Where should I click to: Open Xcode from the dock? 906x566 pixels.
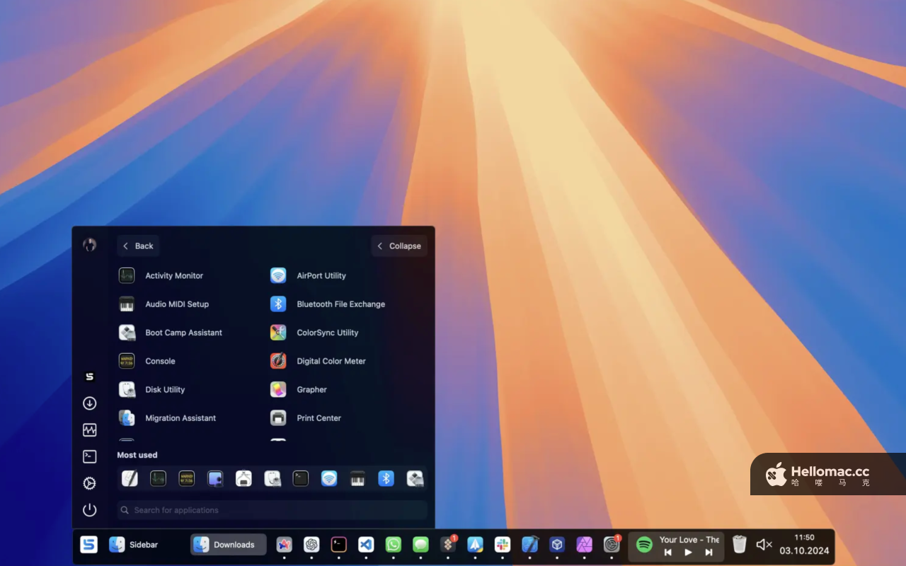click(x=529, y=544)
